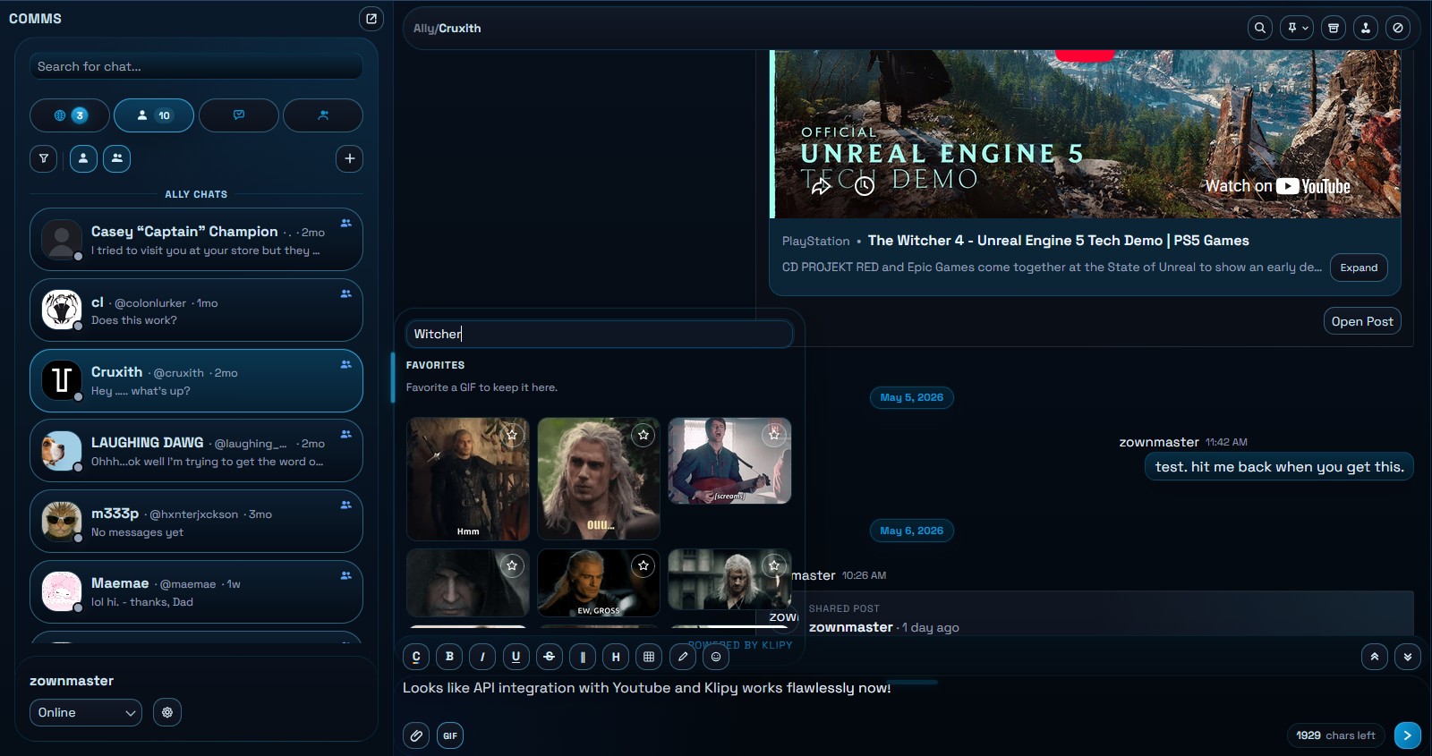The image size is (1432, 756).
Task: Focus the Witcher GIF search box
Action: pos(599,334)
